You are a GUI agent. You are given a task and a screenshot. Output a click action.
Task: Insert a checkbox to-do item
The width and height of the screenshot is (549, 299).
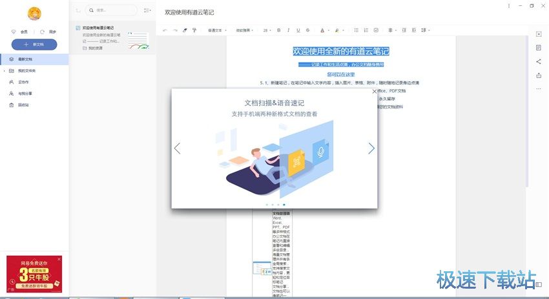pyautogui.click(x=376, y=30)
